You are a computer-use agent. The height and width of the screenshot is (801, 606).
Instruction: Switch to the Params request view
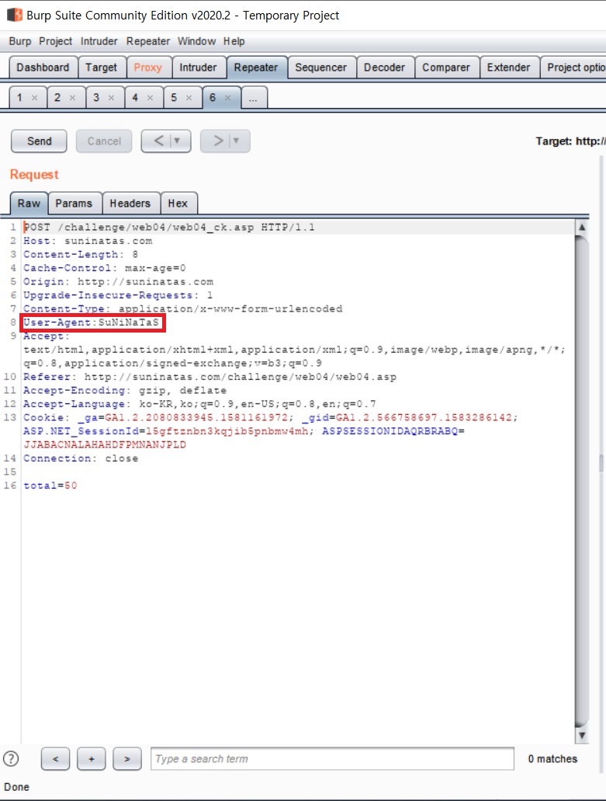coord(74,204)
